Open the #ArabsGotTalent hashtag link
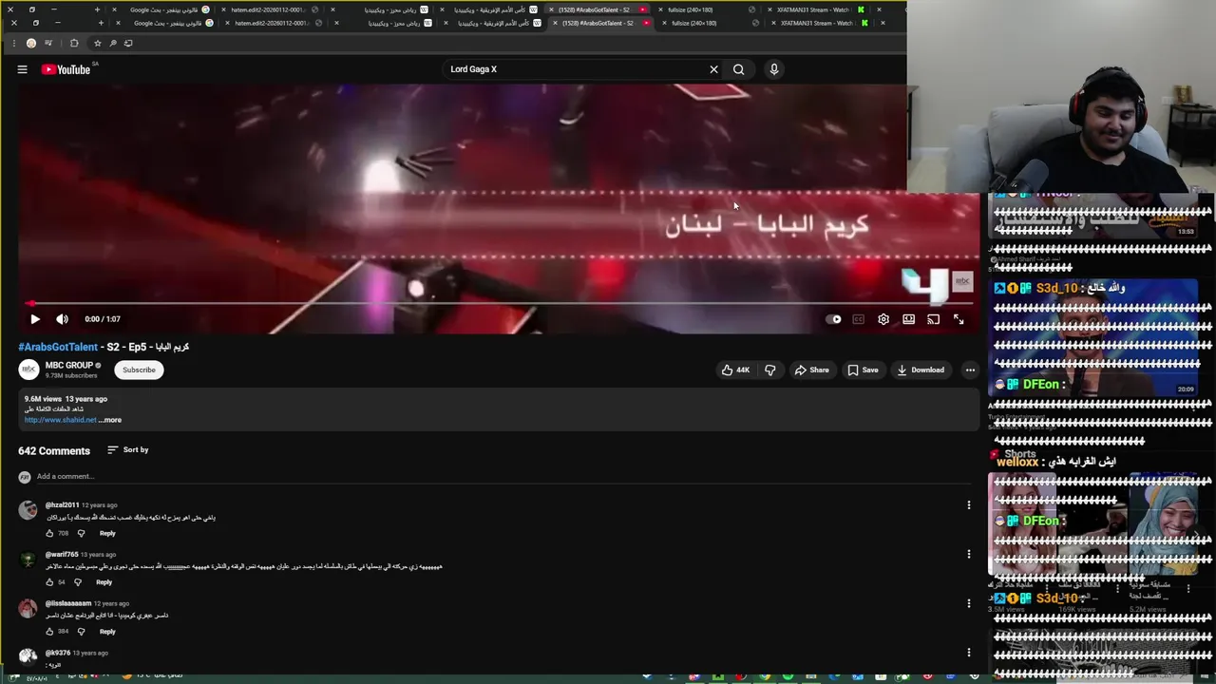 [58, 347]
